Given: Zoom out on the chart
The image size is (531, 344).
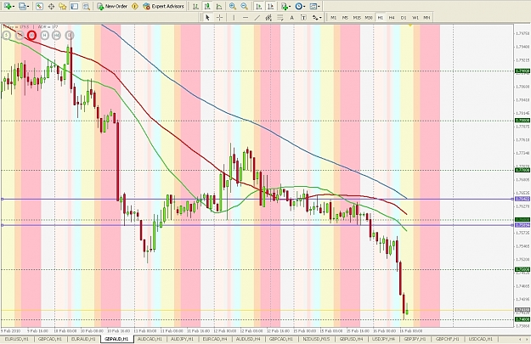Looking at the screenshot, I should pos(244,6).
